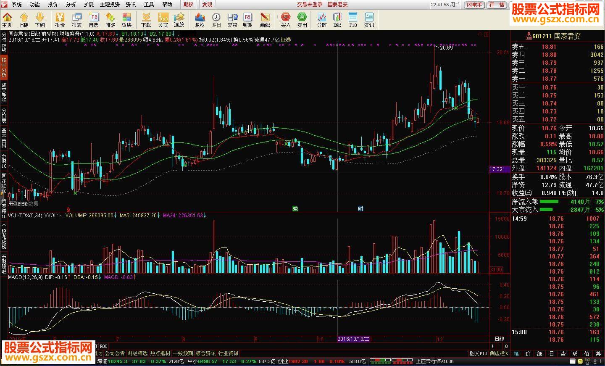Image resolution: width=605 pixels, height=366 pixels.
Task: Click the 闪电手 quick trade button
Action: tap(474, 5)
